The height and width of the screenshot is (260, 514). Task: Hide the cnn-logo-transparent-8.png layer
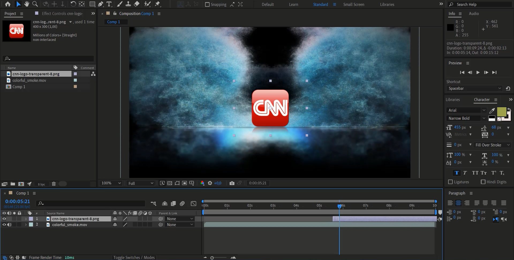(4, 219)
